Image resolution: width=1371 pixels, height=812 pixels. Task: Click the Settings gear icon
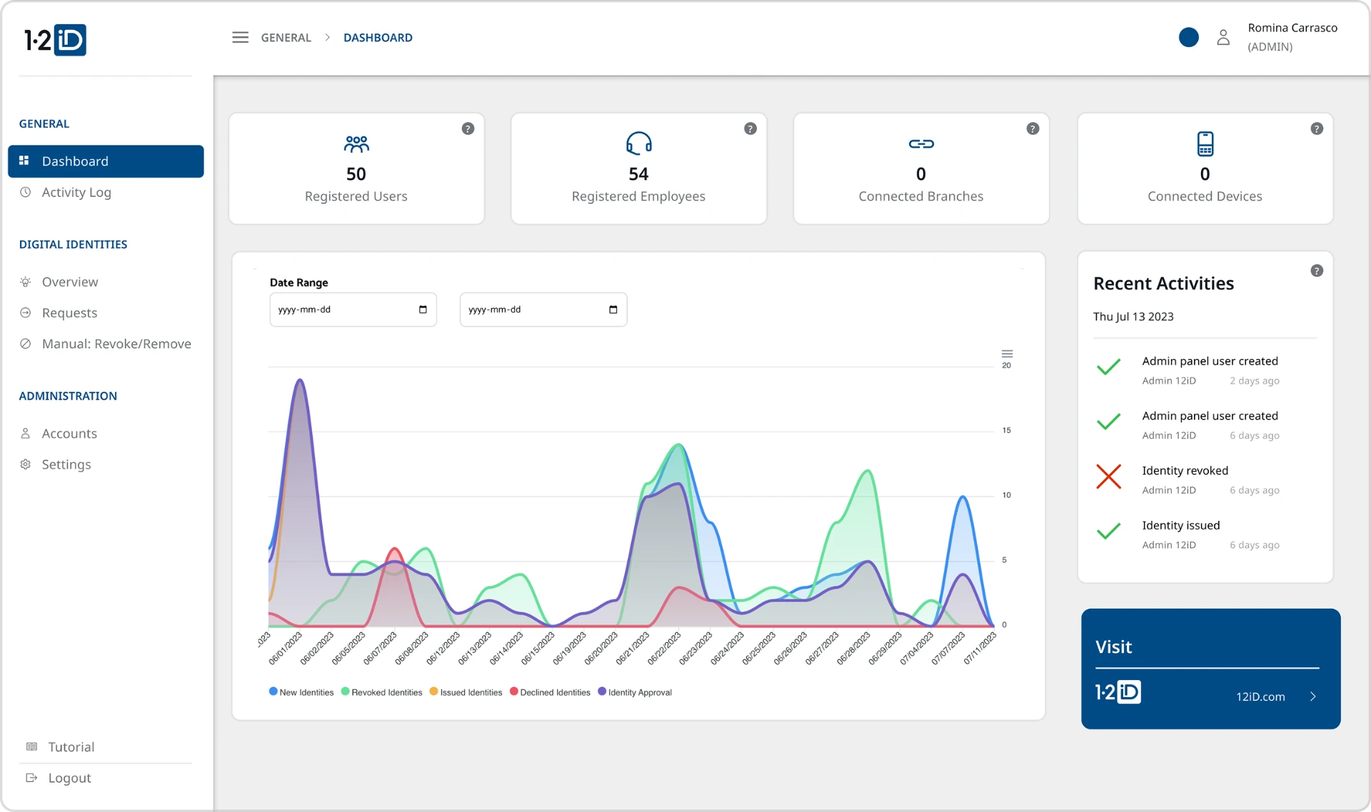(26, 465)
